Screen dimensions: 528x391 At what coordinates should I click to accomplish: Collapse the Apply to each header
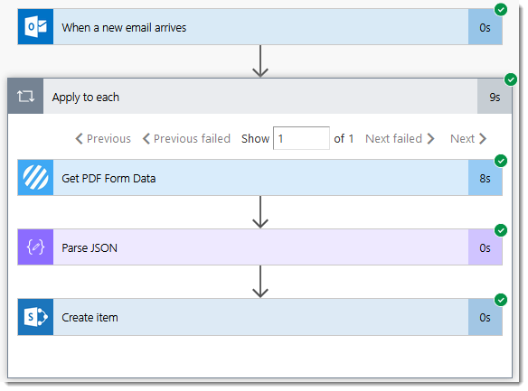pos(259,97)
